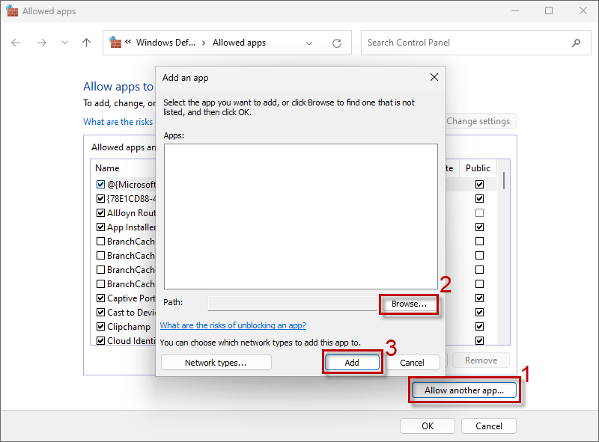This screenshot has width=599, height=442.
Task: Uncheck the App Installer name checkbox
Action: tap(100, 227)
